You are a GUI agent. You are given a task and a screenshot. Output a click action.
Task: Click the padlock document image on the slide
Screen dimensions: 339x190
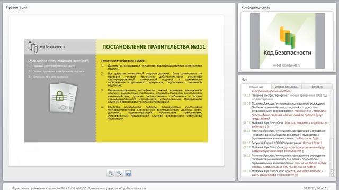(x=64, y=98)
